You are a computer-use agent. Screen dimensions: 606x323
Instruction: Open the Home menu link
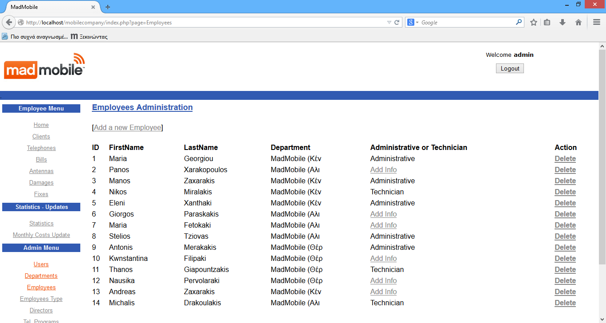tap(41, 125)
